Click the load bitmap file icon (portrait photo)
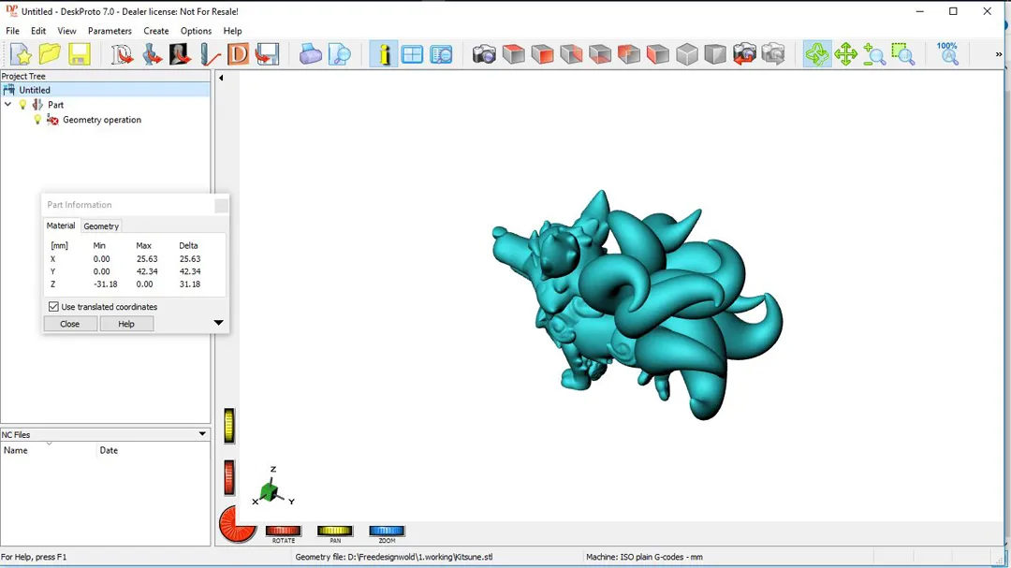 [180, 54]
